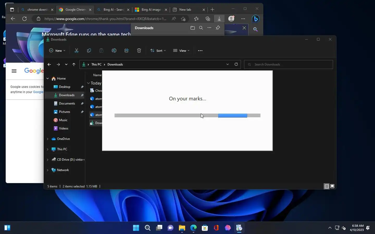Screen dimensions: 375x234
Task: Open the Windows Start menu
Action: coord(136,228)
